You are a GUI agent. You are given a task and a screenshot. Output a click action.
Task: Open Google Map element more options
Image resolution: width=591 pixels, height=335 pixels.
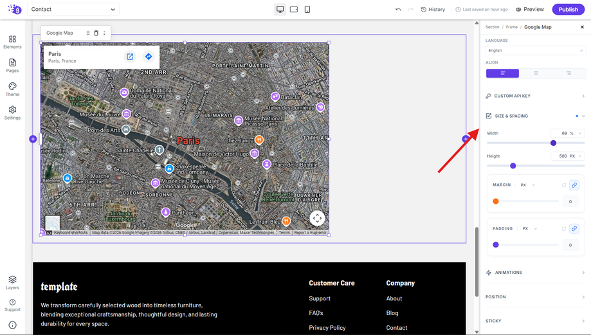click(x=104, y=33)
